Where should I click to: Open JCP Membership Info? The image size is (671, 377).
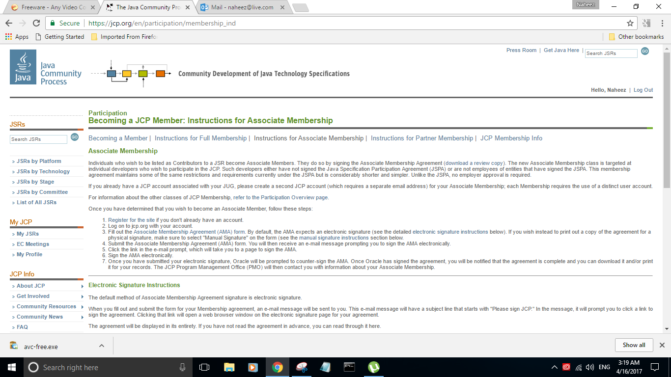(511, 138)
